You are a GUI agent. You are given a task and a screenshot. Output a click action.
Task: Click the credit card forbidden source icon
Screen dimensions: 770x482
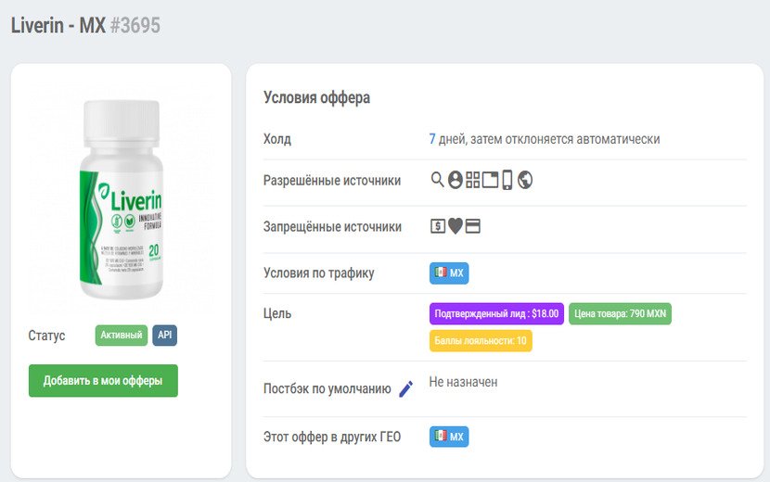click(472, 226)
